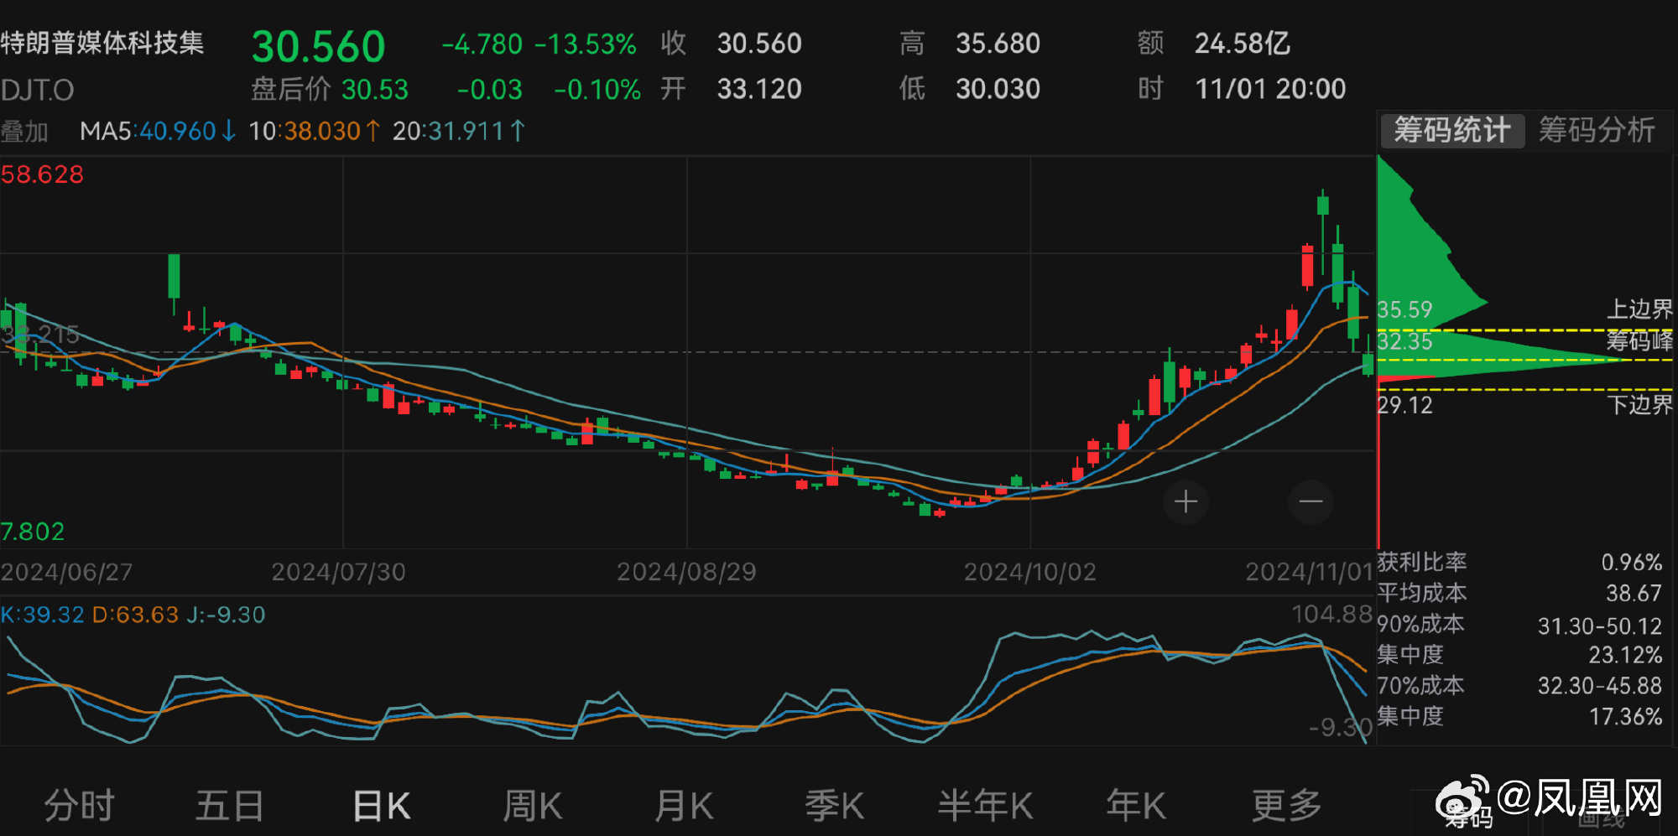Tap timestamp 11/01 20:00
Viewport: 1678px width, 836px height.
pyautogui.click(x=1270, y=89)
